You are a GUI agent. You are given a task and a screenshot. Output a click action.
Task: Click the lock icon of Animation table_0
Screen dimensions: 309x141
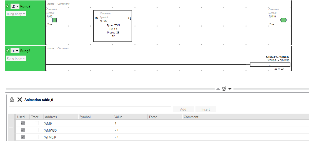[12, 100]
